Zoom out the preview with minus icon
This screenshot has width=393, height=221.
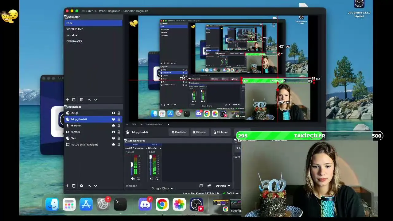point(127,124)
